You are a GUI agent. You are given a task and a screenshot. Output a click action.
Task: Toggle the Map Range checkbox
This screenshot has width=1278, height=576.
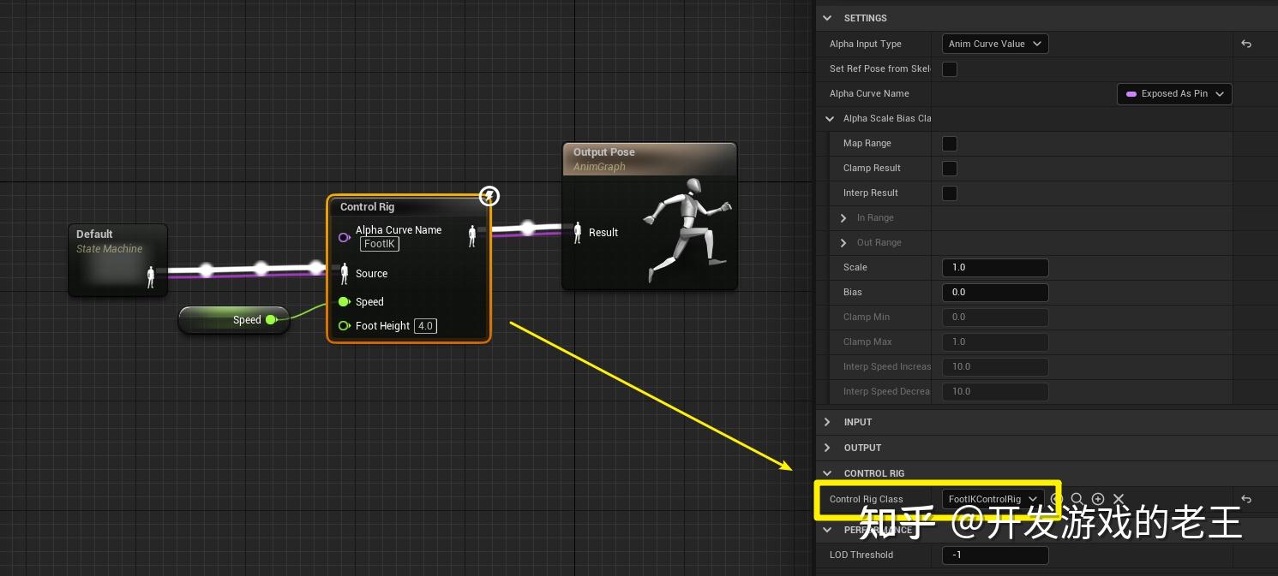coord(949,144)
